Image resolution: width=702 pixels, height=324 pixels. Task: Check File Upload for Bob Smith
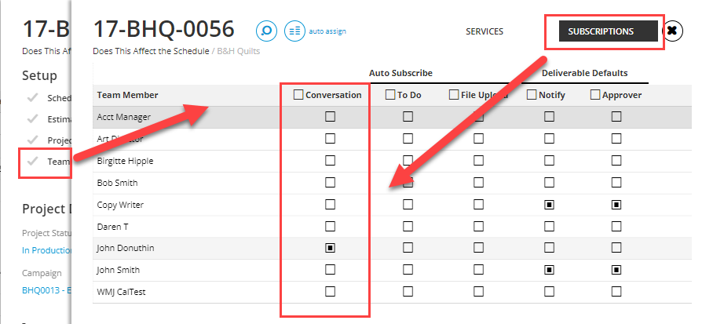[x=478, y=182]
